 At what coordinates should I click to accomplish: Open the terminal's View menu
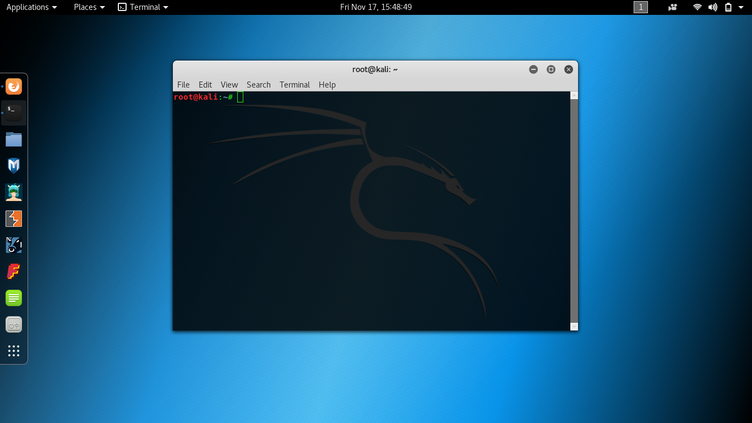pyautogui.click(x=229, y=84)
